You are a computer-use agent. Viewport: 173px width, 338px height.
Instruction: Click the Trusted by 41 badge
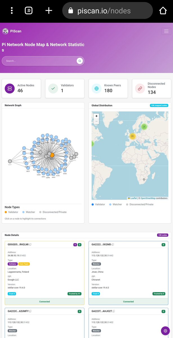coord(75,293)
